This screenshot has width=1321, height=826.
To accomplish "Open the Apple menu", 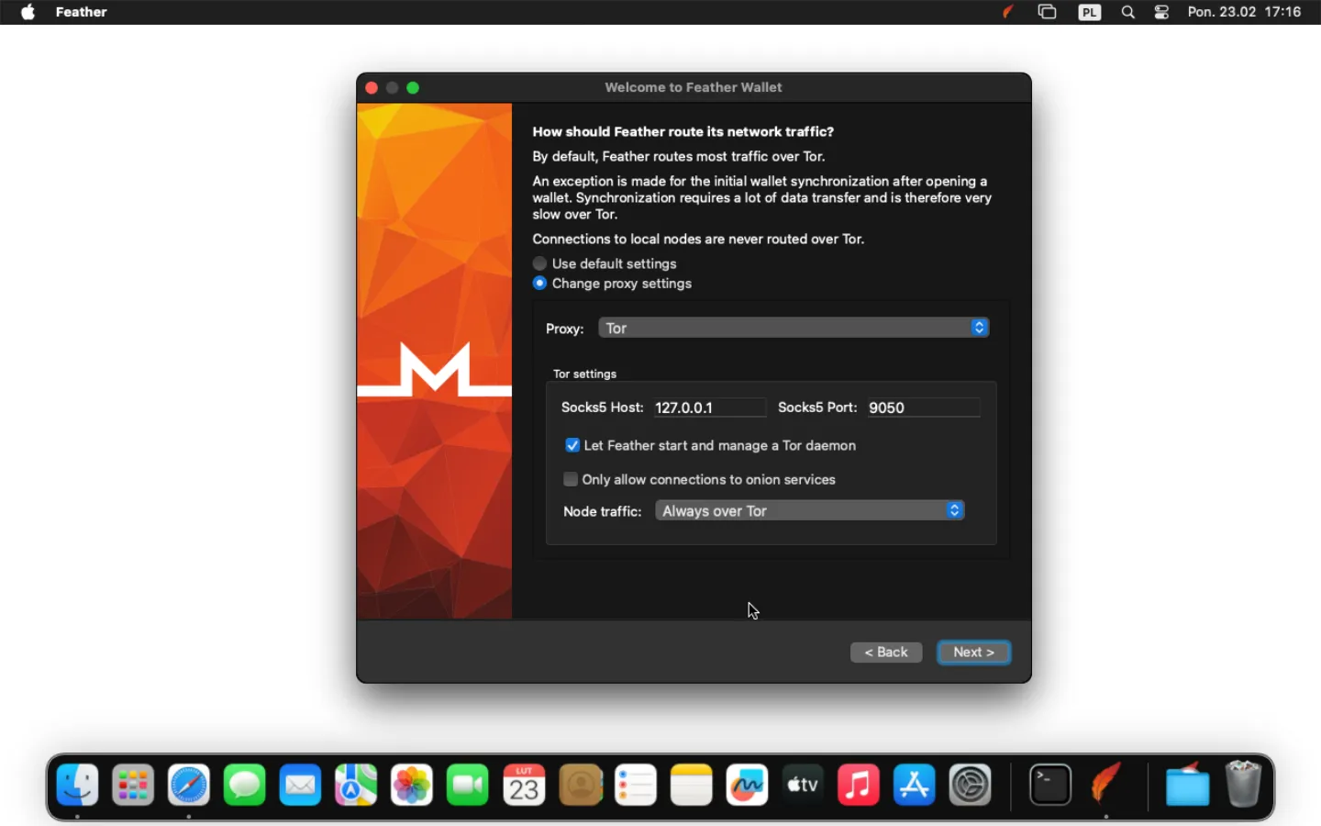I will [28, 13].
